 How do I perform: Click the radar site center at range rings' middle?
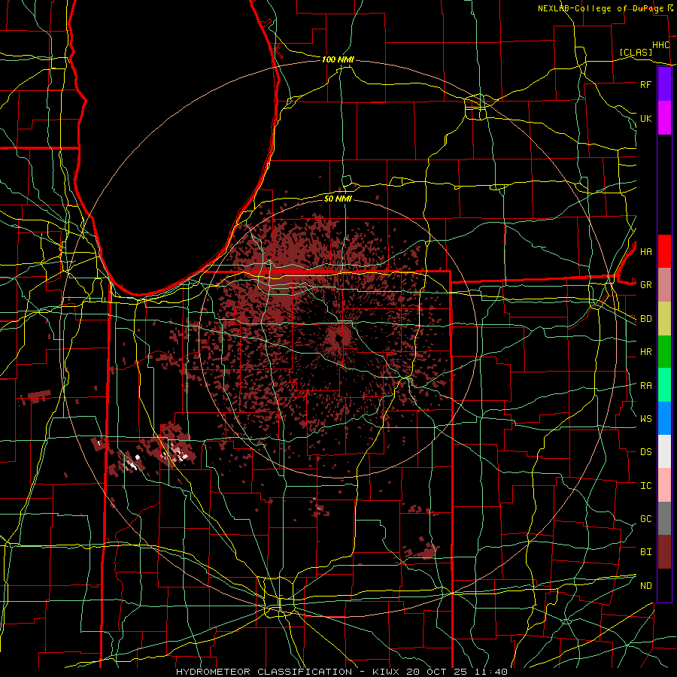point(339,338)
